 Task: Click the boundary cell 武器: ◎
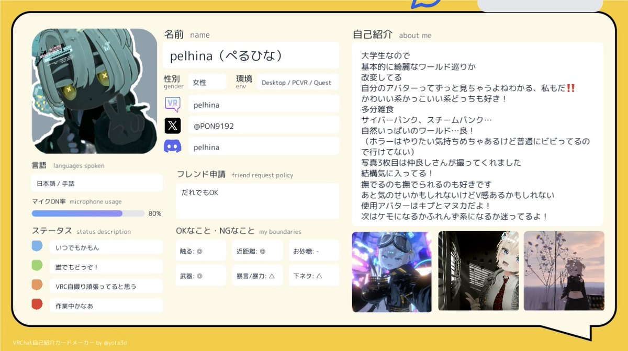[200, 275]
